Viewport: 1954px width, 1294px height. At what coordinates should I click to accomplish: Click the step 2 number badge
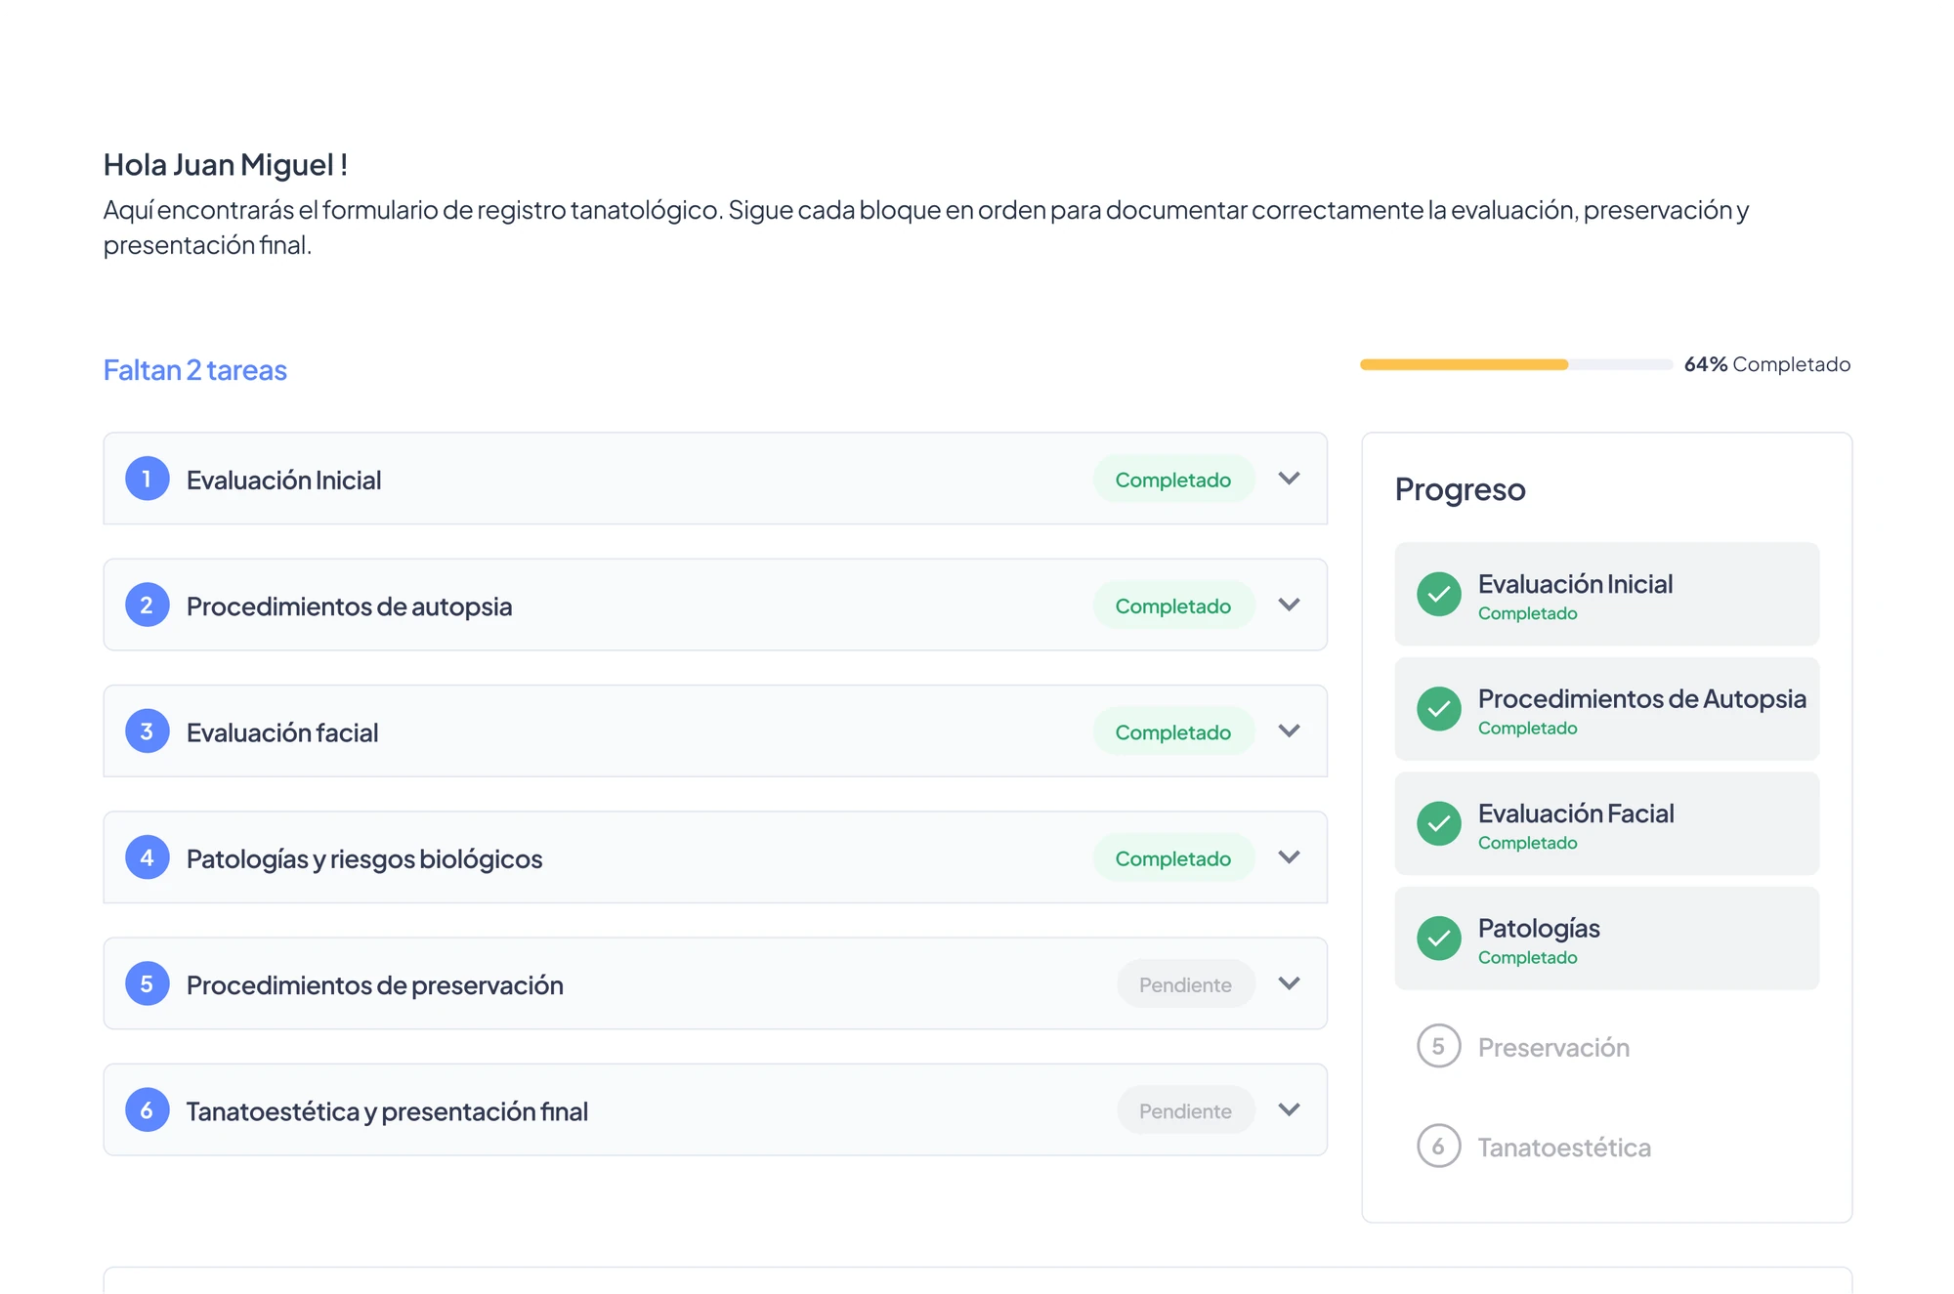147,605
